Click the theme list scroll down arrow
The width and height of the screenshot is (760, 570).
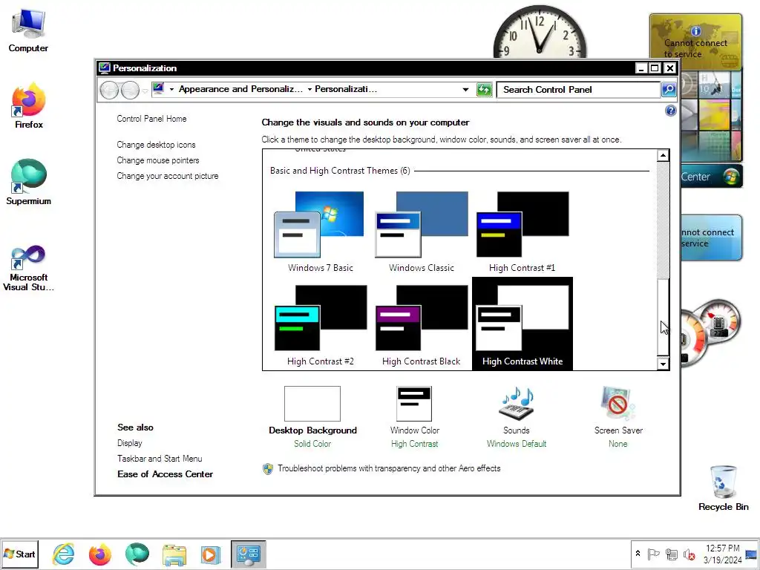pyautogui.click(x=663, y=364)
